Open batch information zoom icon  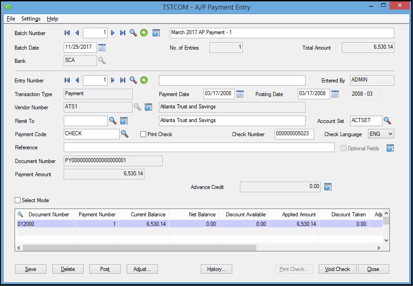click(x=156, y=33)
